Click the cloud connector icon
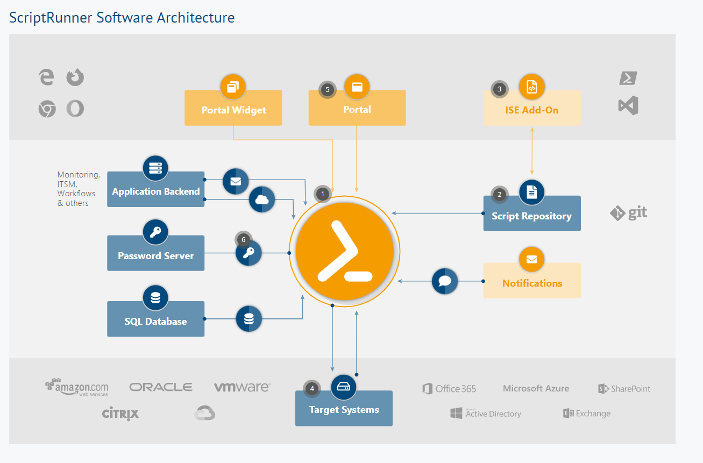The image size is (703, 463). point(262,200)
